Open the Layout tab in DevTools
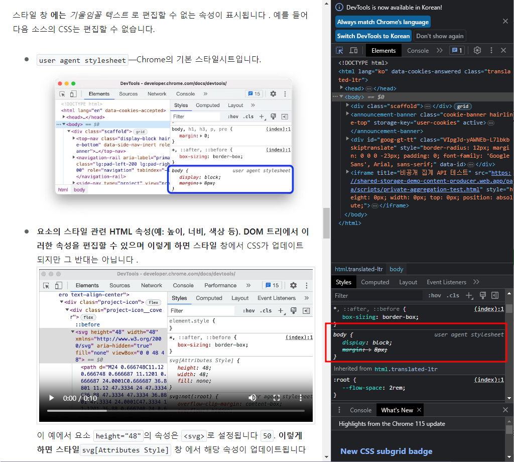 point(408,282)
